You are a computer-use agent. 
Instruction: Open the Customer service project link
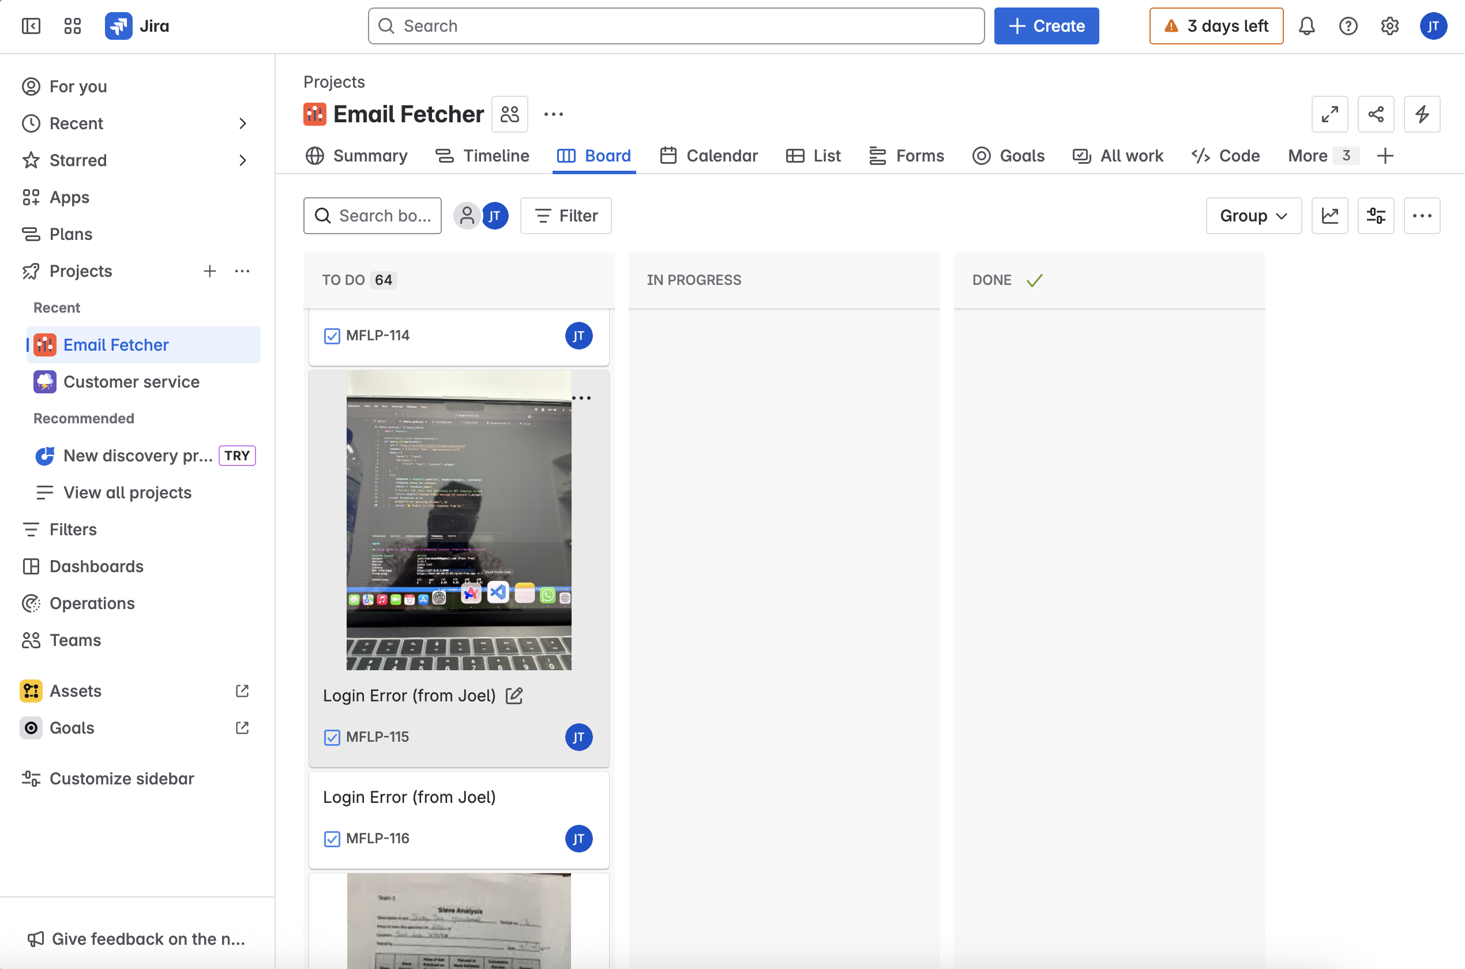click(131, 382)
